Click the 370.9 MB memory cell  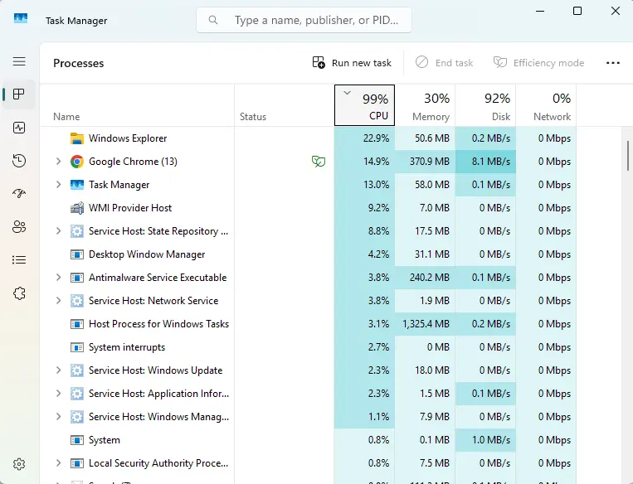tap(425, 162)
